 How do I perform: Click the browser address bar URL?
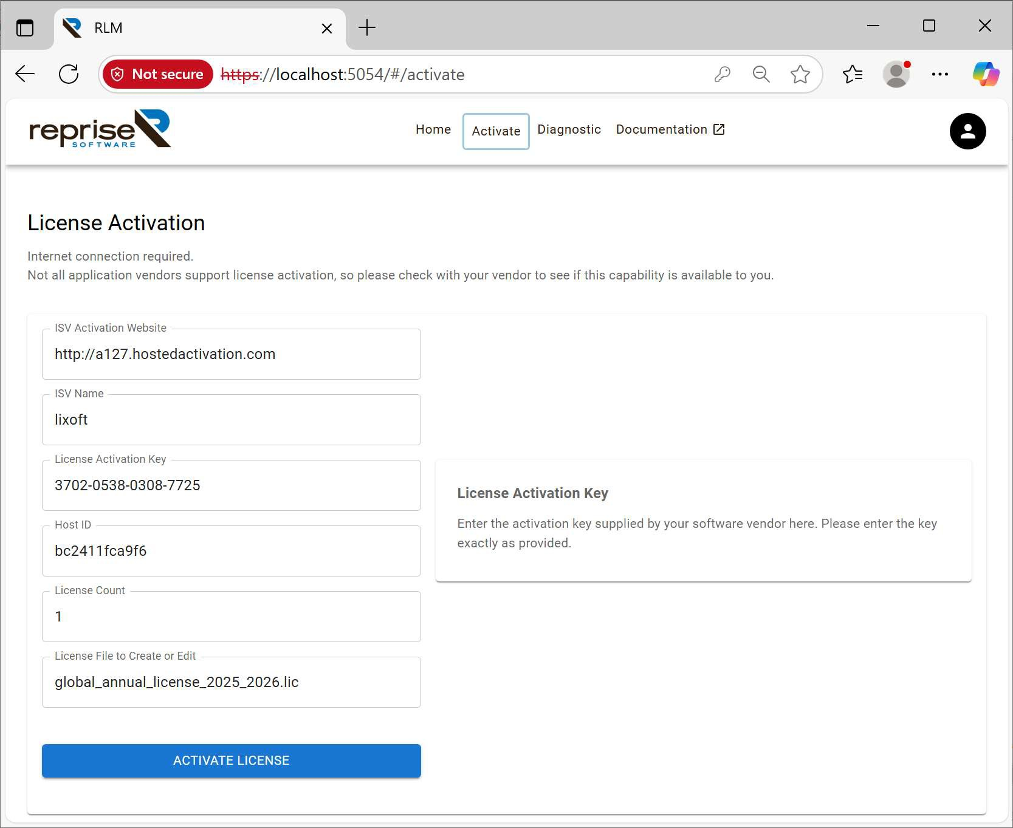[342, 74]
